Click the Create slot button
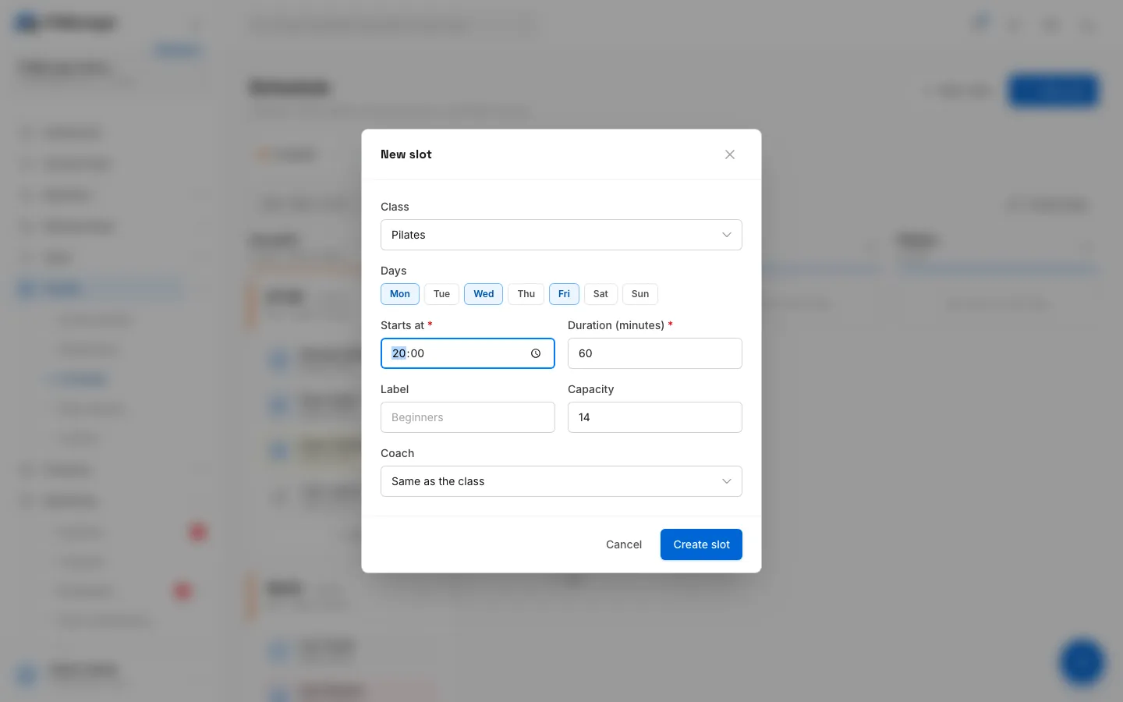 [x=701, y=544]
